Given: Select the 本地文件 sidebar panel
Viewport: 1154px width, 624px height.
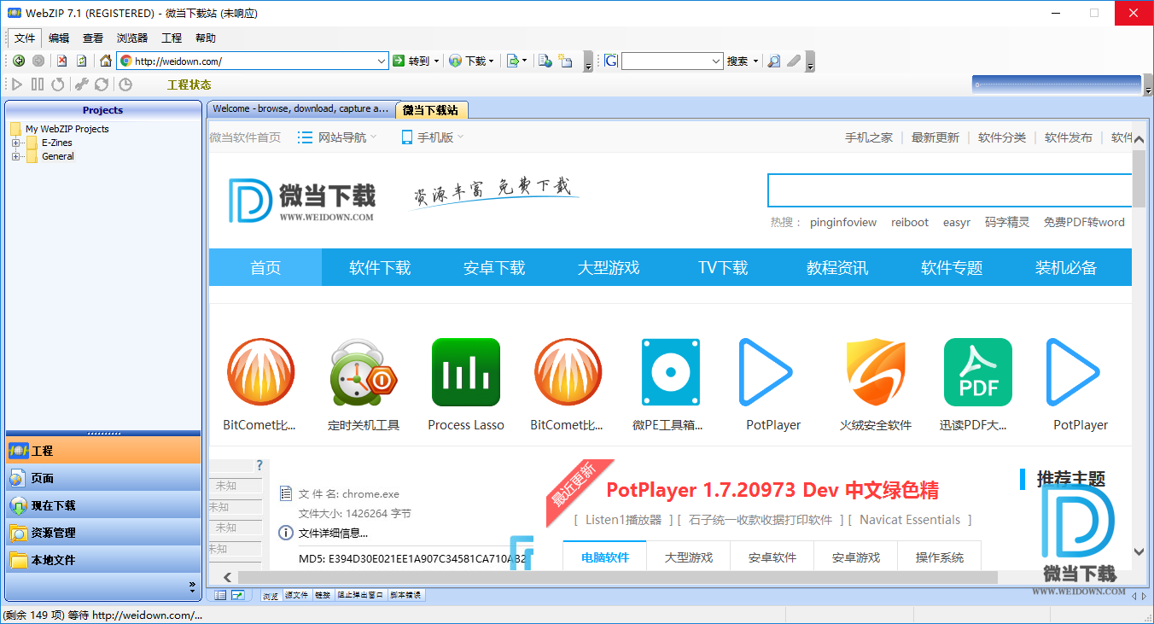Looking at the screenshot, I should pos(103,560).
